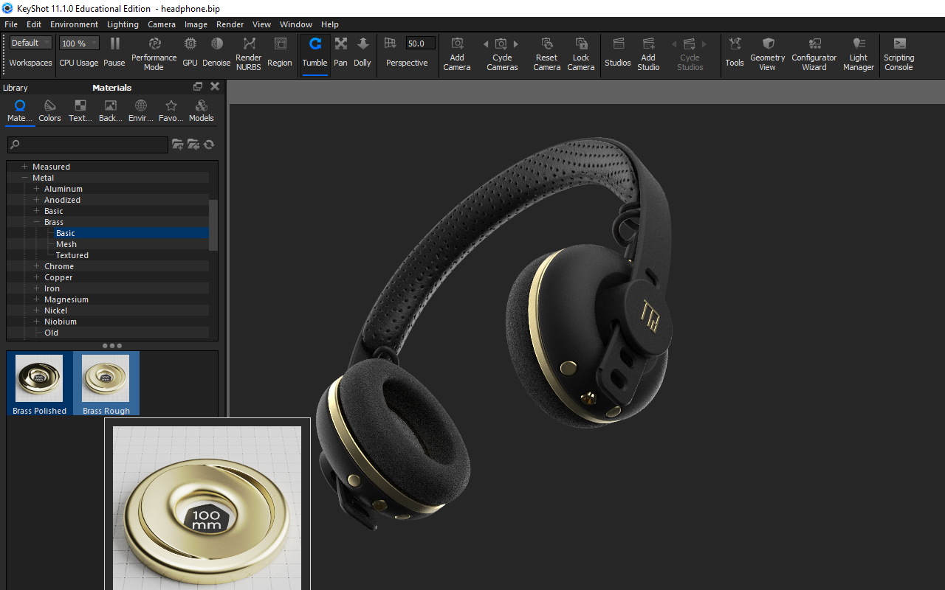This screenshot has height=590, width=945.
Task: Switch to the Models library tab
Action: click(x=201, y=111)
